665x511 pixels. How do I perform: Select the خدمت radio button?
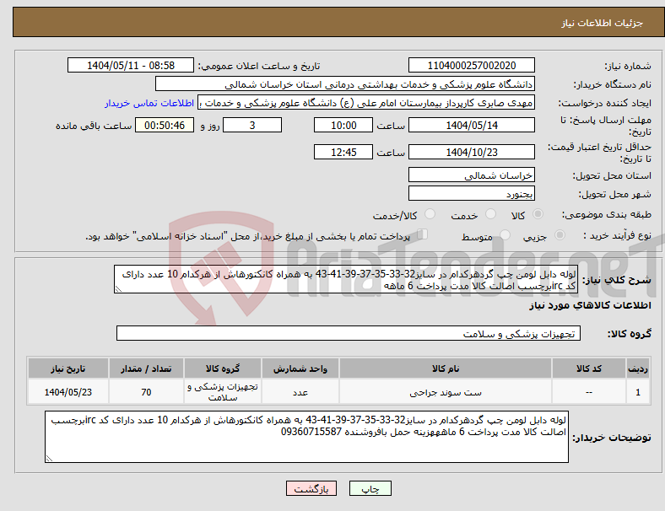click(x=490, y=214)
